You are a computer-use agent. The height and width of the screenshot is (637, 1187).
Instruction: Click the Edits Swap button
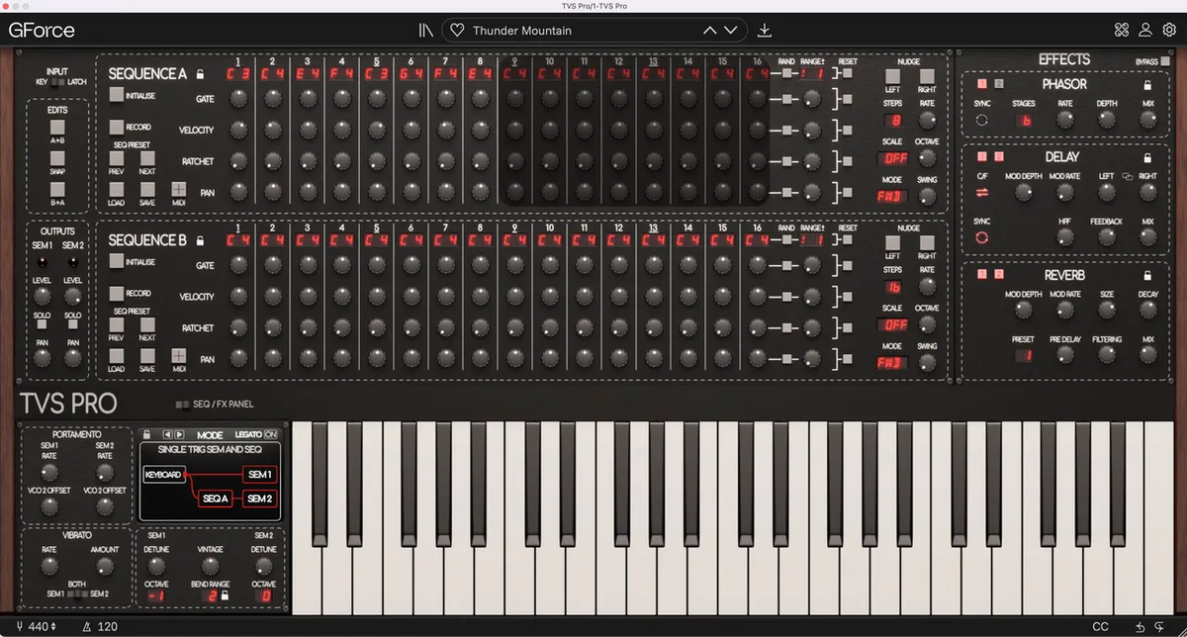[57, 156]
